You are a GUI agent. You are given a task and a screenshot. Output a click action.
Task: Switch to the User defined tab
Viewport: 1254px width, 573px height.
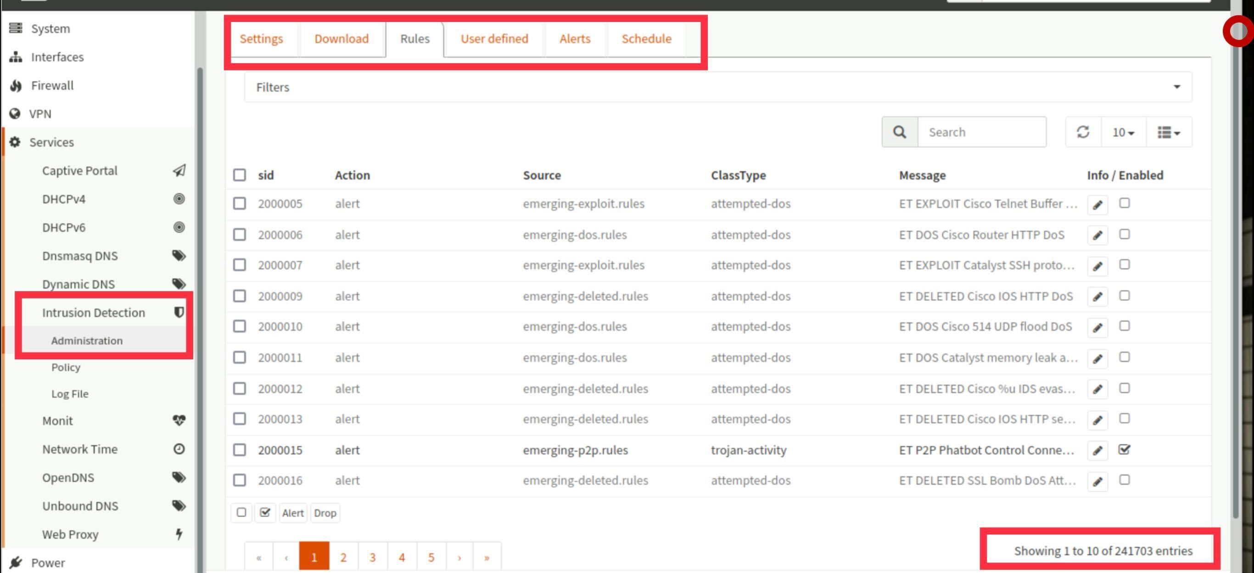pyautogui.click(x=494, y=39)
